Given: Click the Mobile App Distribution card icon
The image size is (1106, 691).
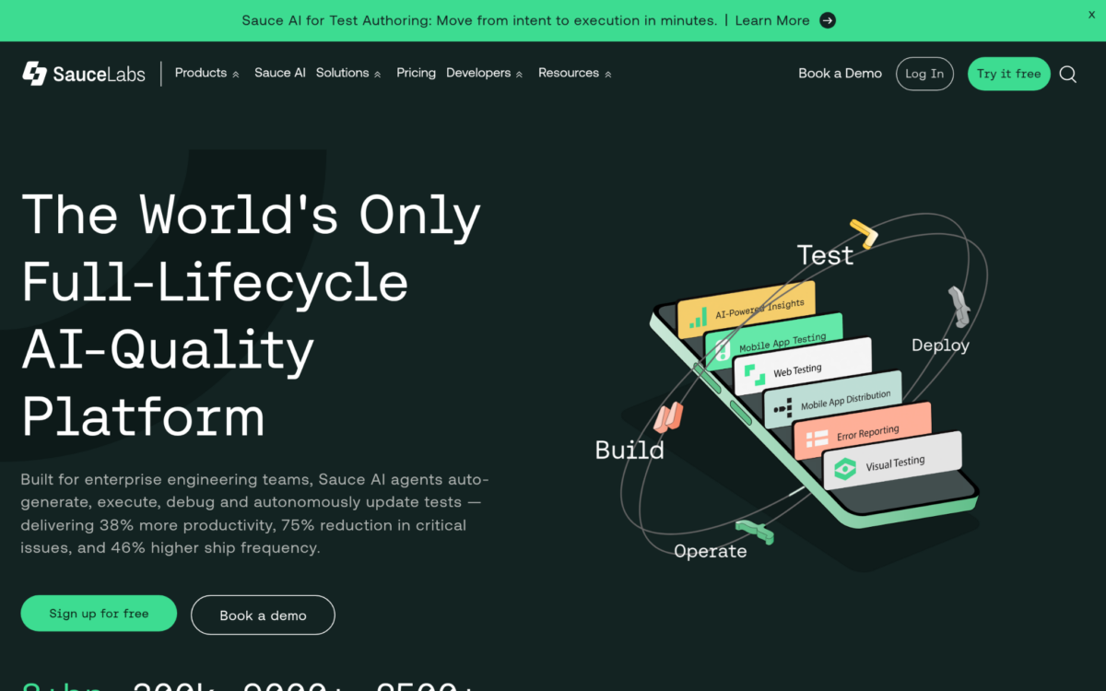Looking at the screenshot, I should pyautogui.click(x=782, y=407).
